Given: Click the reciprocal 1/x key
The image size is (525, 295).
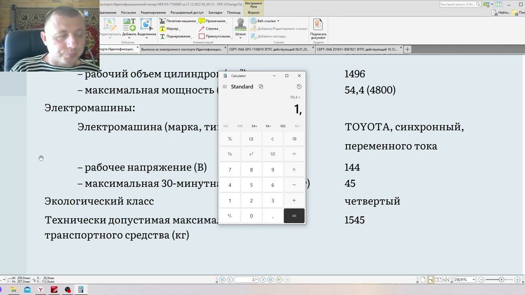Looking at the screenshot, I should pos(230,154).
